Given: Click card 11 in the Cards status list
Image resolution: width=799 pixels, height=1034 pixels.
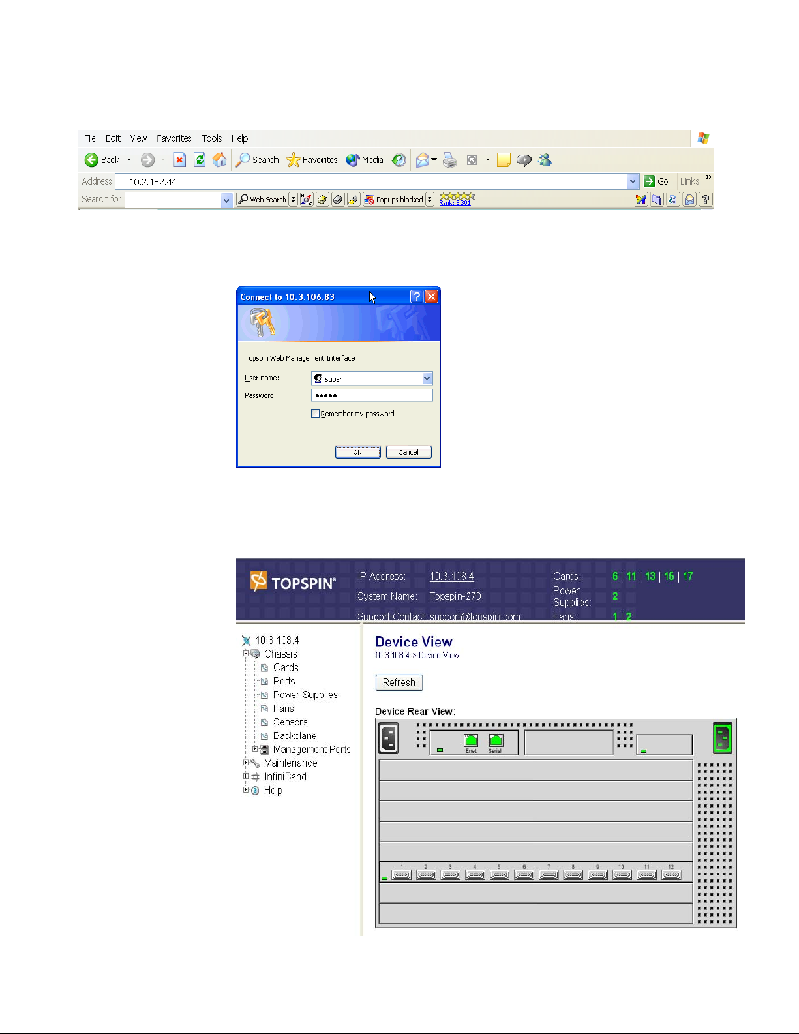Looking at the screenshot, I should tap(631, 577).
